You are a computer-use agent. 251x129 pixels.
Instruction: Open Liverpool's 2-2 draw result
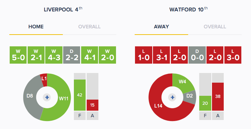(x=71, y=55)
